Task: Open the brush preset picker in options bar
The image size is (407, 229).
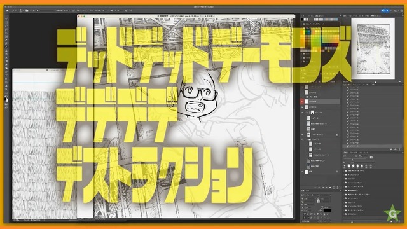Action: (21, 11)
